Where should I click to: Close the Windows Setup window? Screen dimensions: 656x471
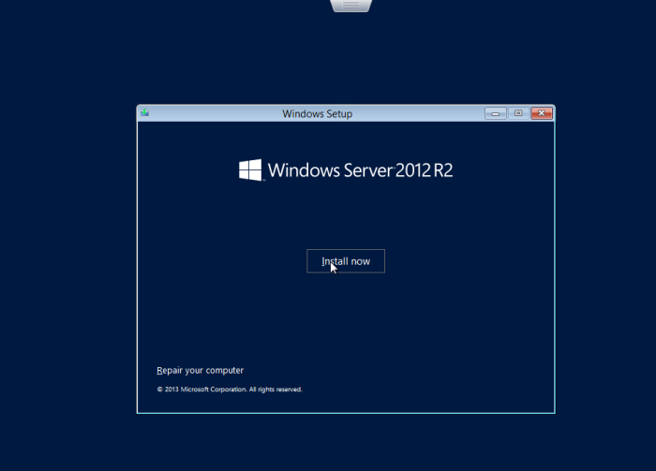(542, 113)
